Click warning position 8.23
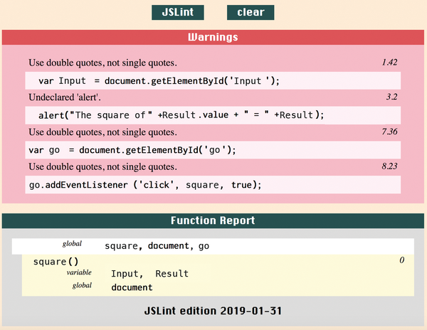This screenshot has width=427, height=330. (389, 167)
